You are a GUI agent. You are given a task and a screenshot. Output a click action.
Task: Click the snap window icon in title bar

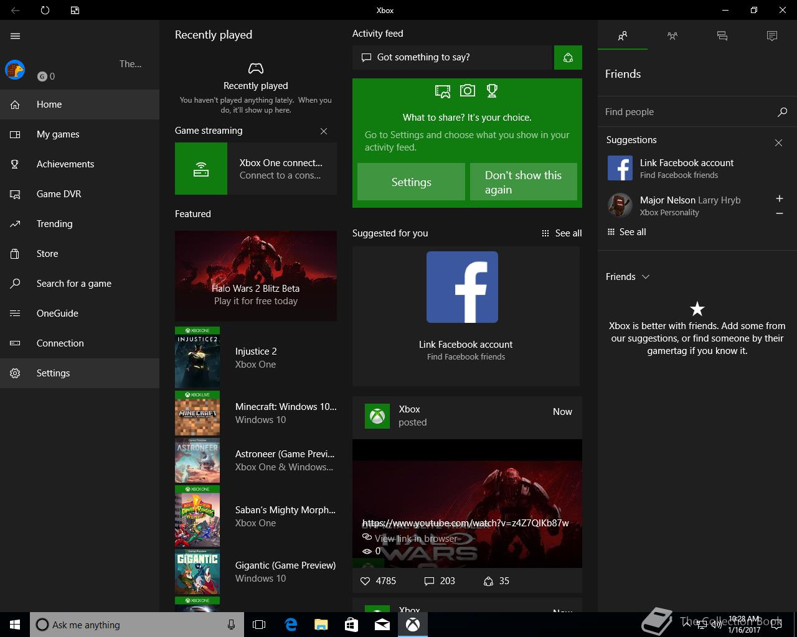coord(75,10)
